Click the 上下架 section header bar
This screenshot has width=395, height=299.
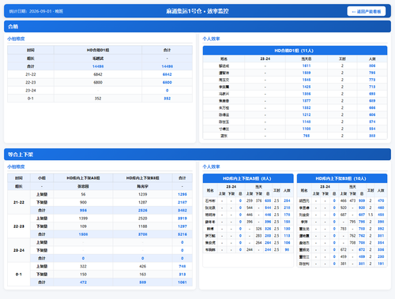point(197,155)
